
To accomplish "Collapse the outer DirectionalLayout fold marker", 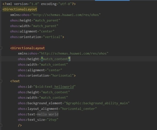I will coord(1,10).
